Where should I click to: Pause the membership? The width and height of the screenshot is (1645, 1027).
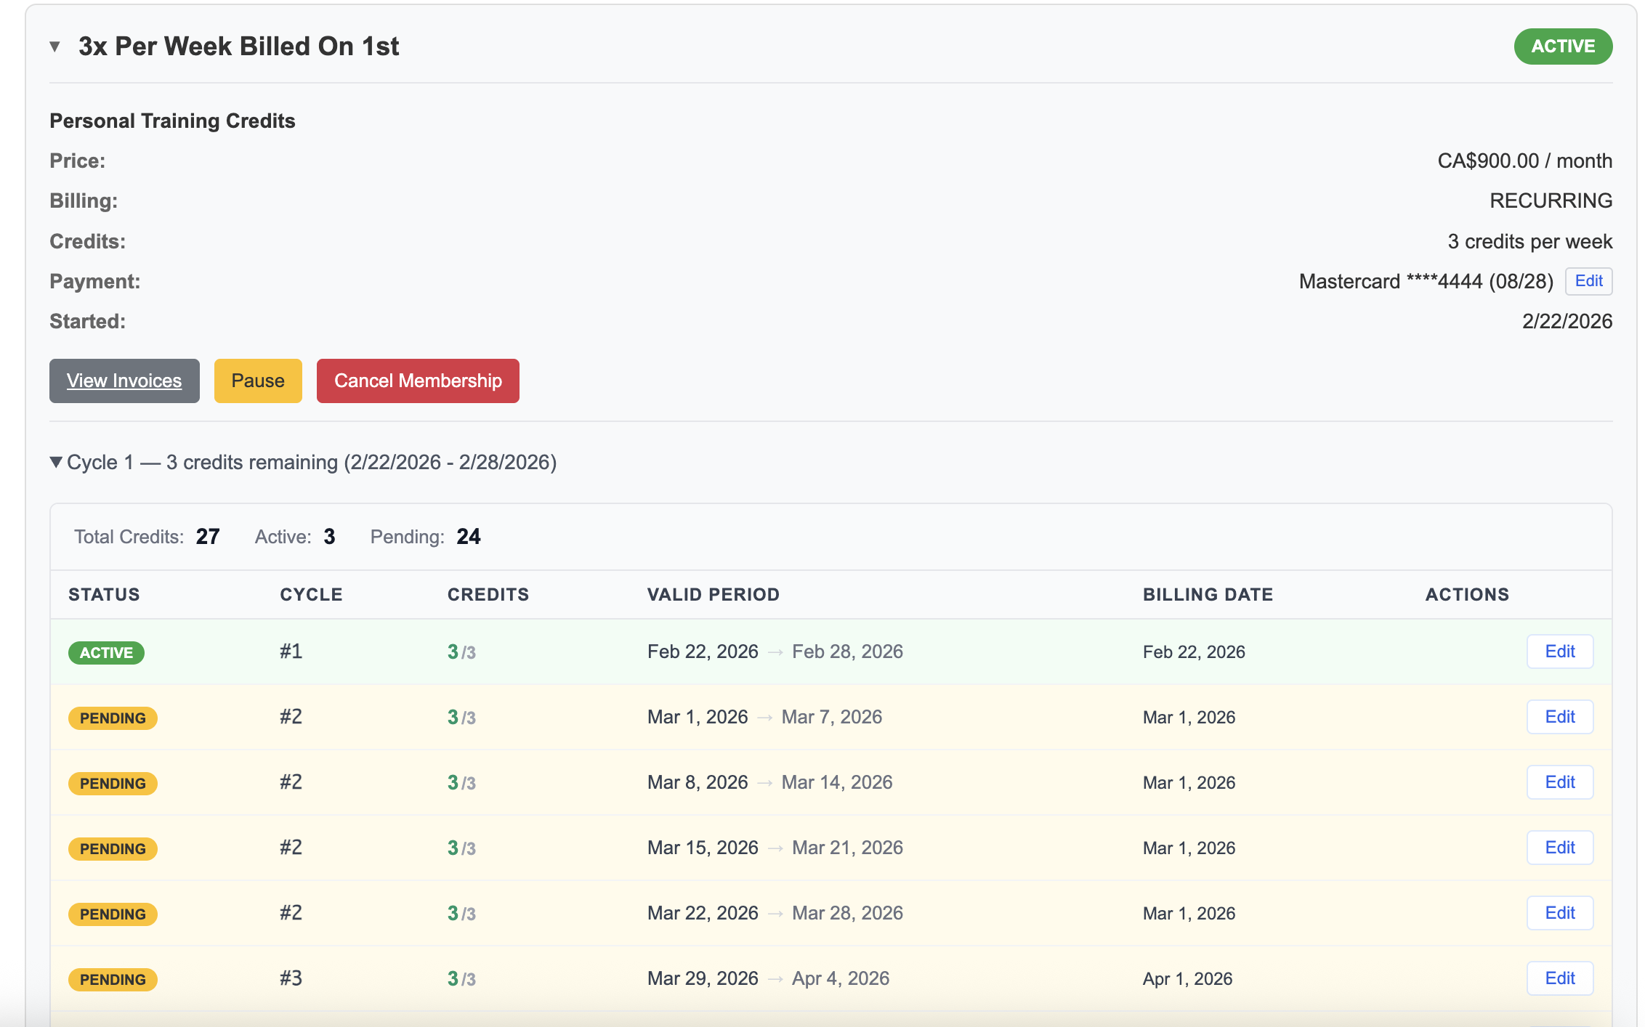[258, 381]
